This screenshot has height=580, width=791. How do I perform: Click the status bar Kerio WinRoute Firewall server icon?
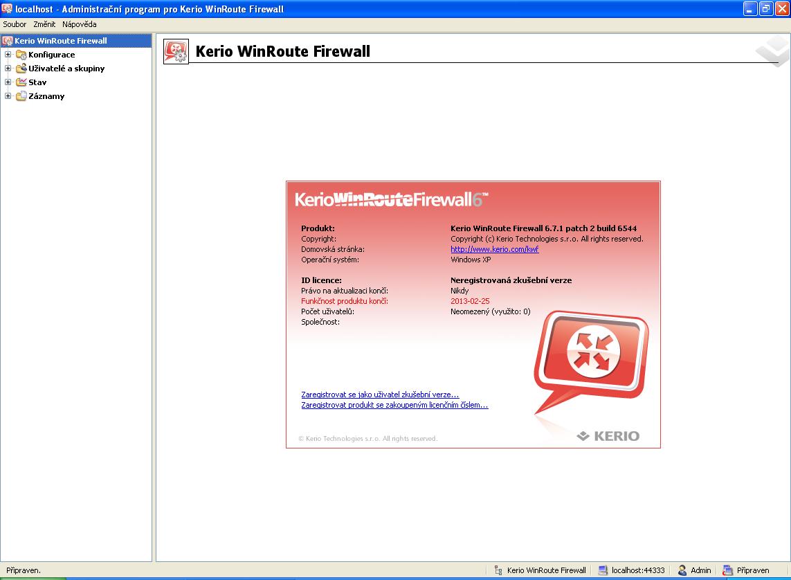(498, 570)
